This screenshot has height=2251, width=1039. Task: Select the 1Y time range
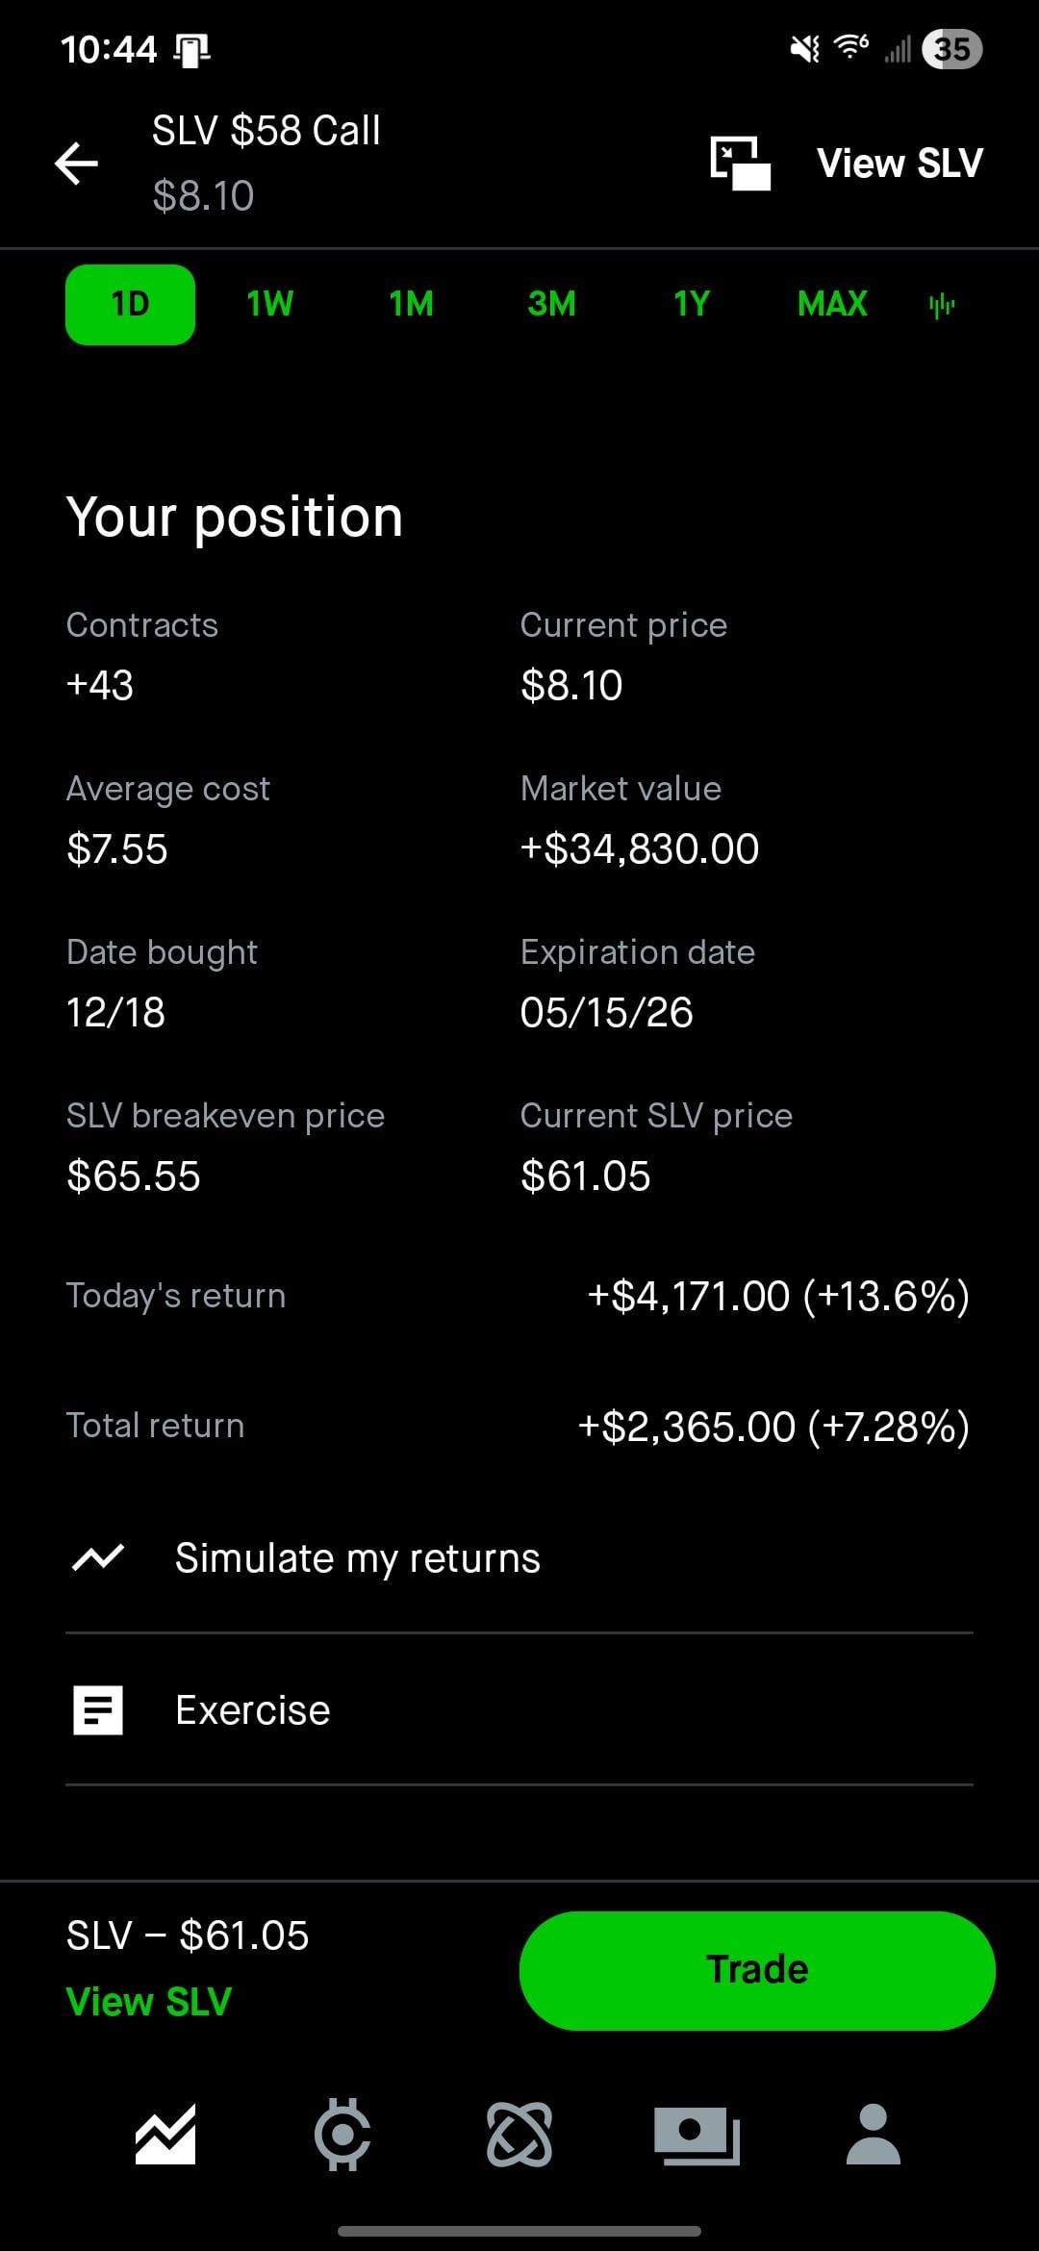pyautogui.click(x=692, y=304)
